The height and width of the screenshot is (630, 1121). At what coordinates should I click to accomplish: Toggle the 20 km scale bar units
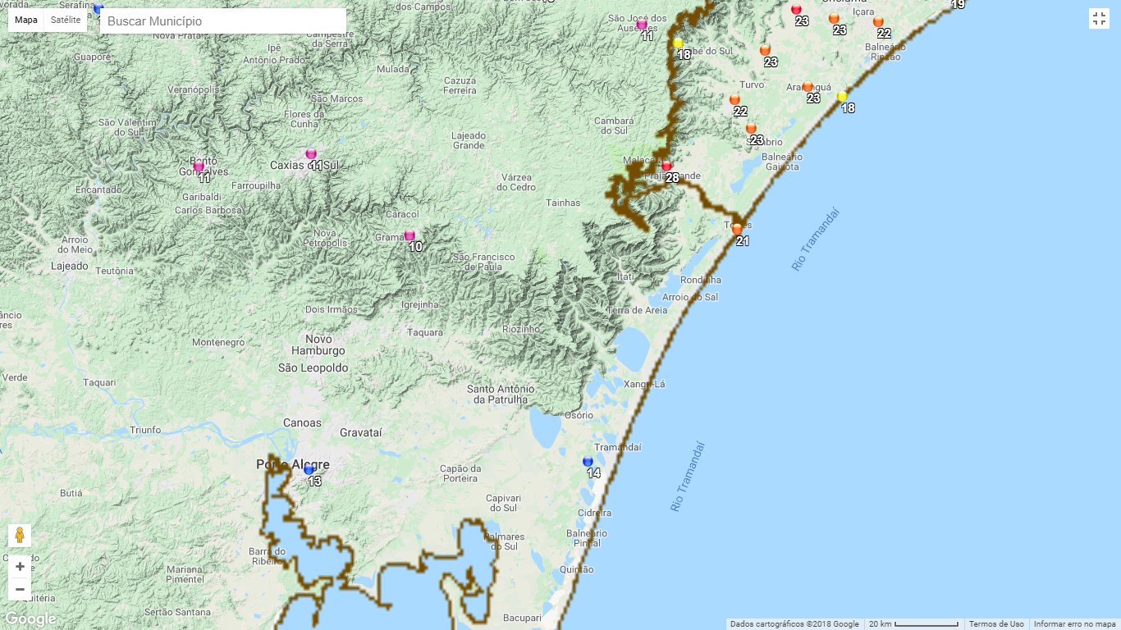[x=913, y=624]
